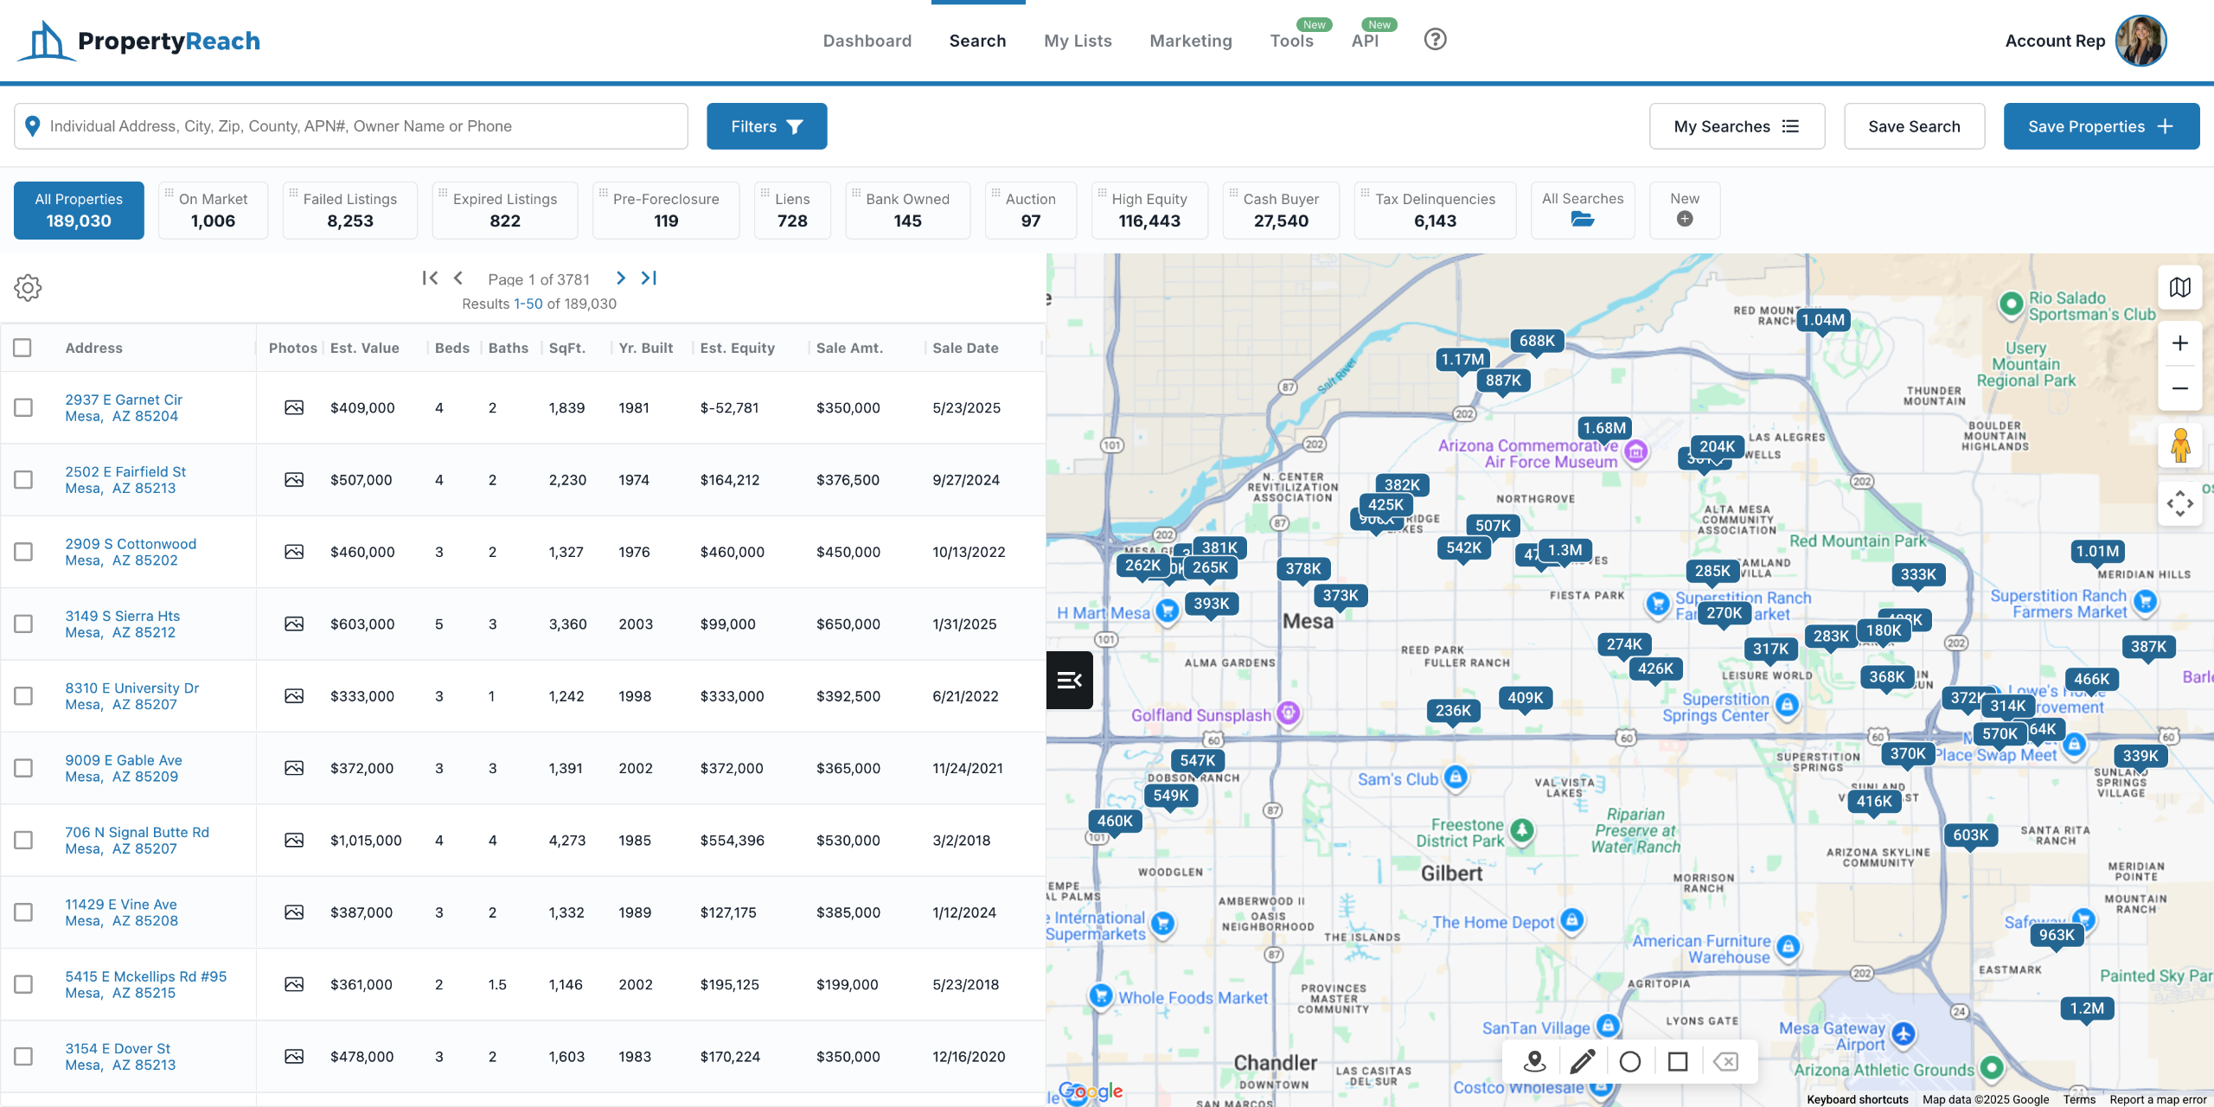Viewport: 2214px width, 1107px height.
Task: Collapse the results list panel
Action: [x=1069, y=681]
